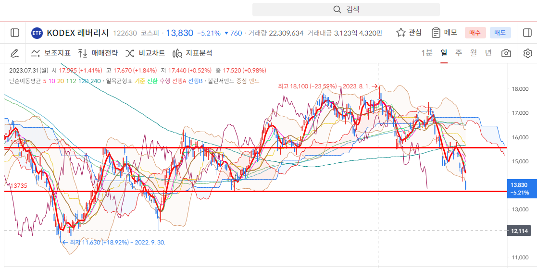Image resolution: width=537 pixels, height=268 pixels.
Task: Open chart settings gear icon
Action: (x=528, y=53)
